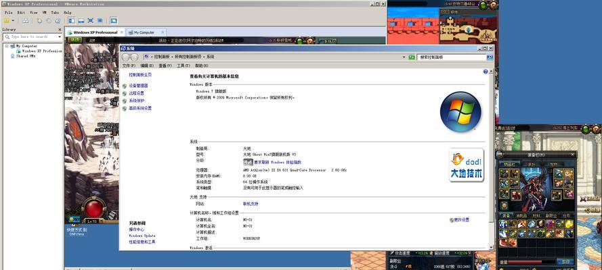Click the revert snapshot toolbar icon
Image resolution: width=602 pixels, height=270 pixels.
(49, 21)
